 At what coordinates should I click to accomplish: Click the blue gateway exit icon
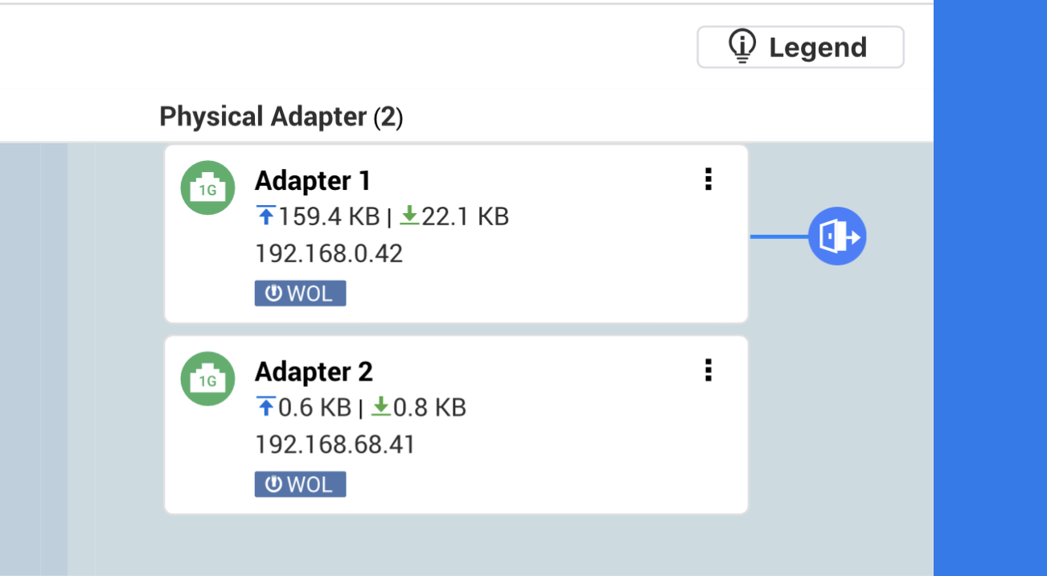point(837,237)
